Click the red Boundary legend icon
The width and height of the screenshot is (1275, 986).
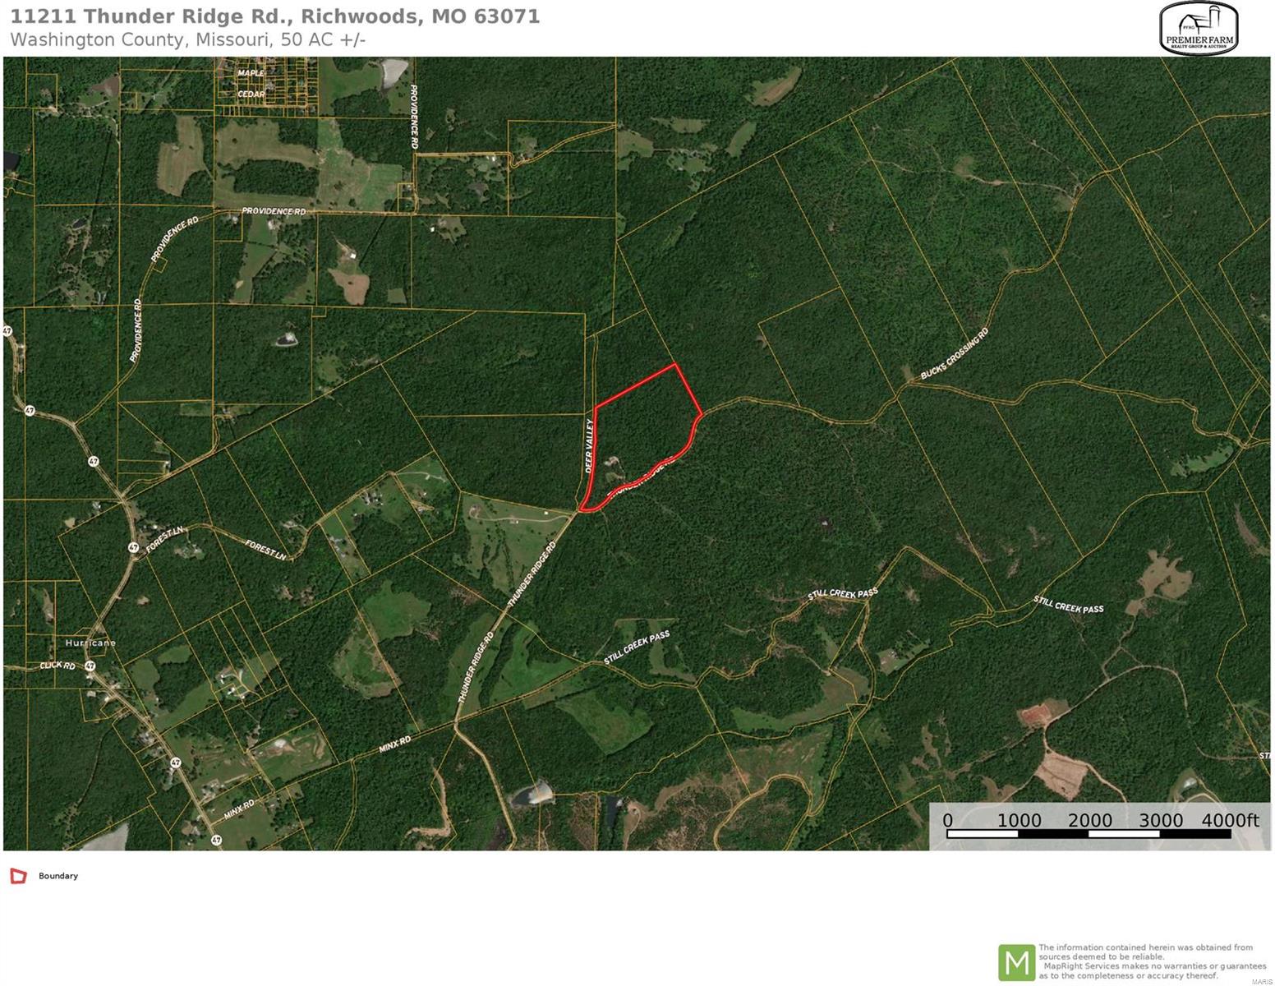point(18,876)
